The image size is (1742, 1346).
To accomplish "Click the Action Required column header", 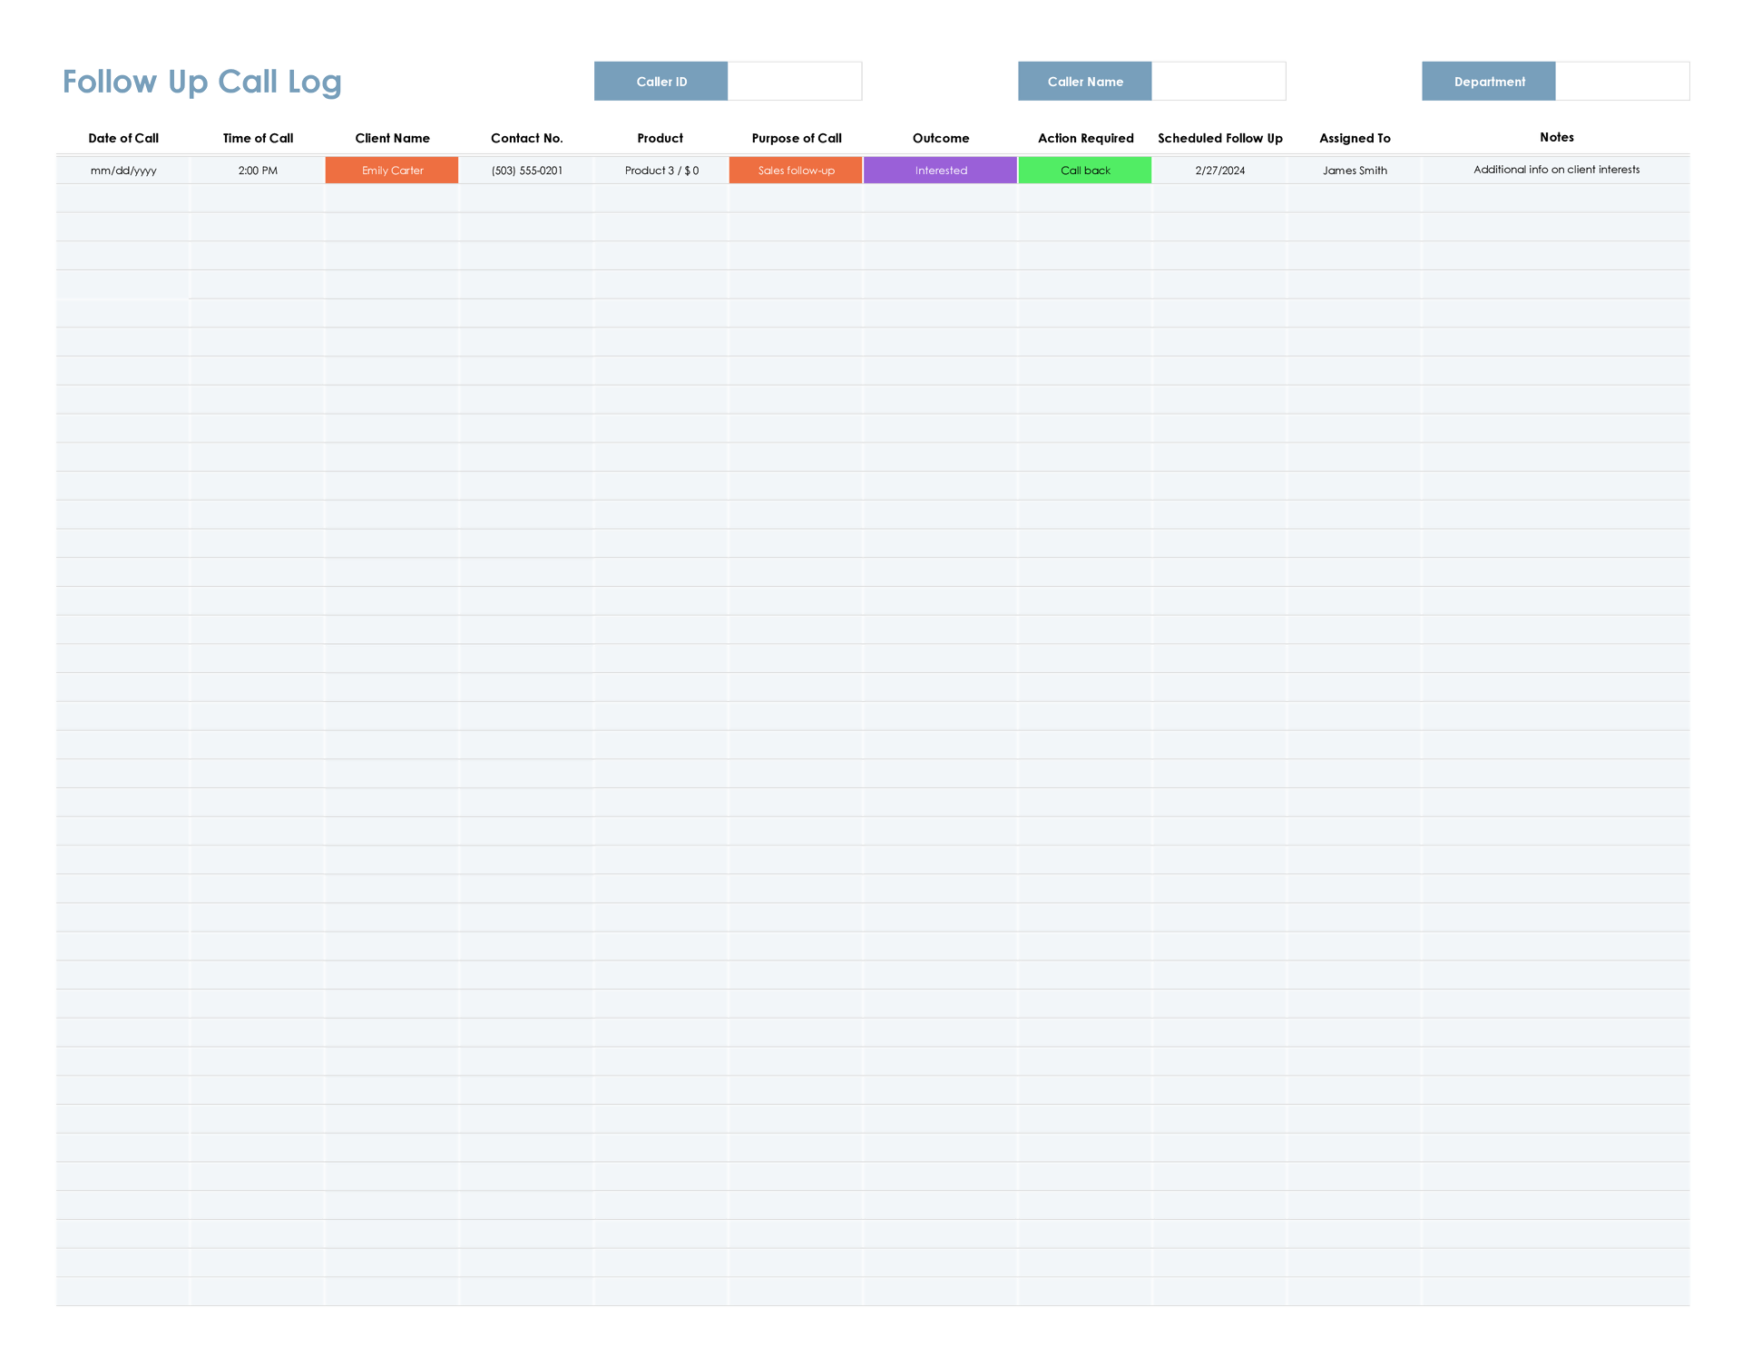I will pos(1085,138).
